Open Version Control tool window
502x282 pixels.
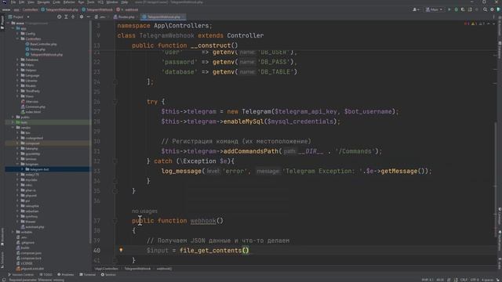[20, 275]
